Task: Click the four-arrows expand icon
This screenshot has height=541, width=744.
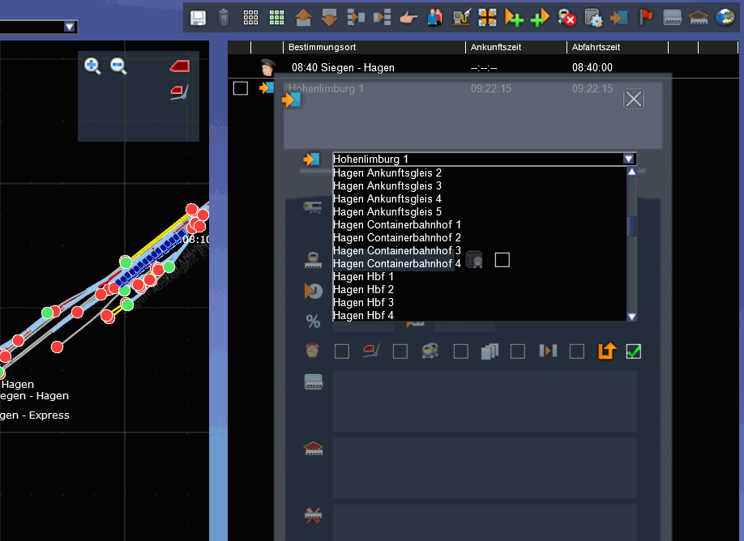Action: pos(487,18)
